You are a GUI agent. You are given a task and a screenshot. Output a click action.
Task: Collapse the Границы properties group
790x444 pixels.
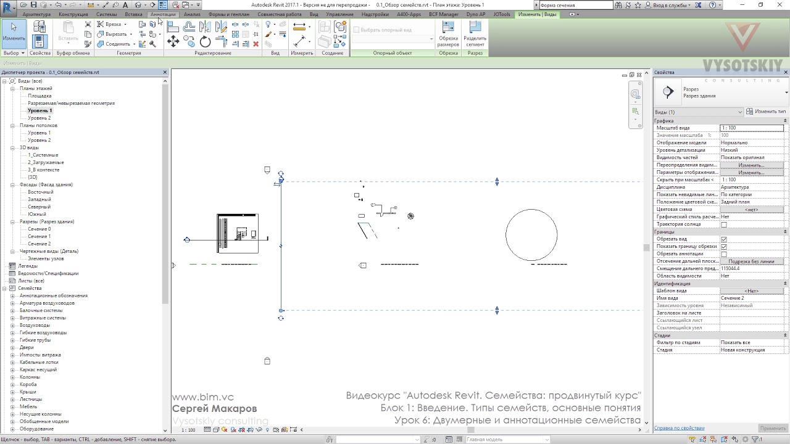tap(786, 232)
